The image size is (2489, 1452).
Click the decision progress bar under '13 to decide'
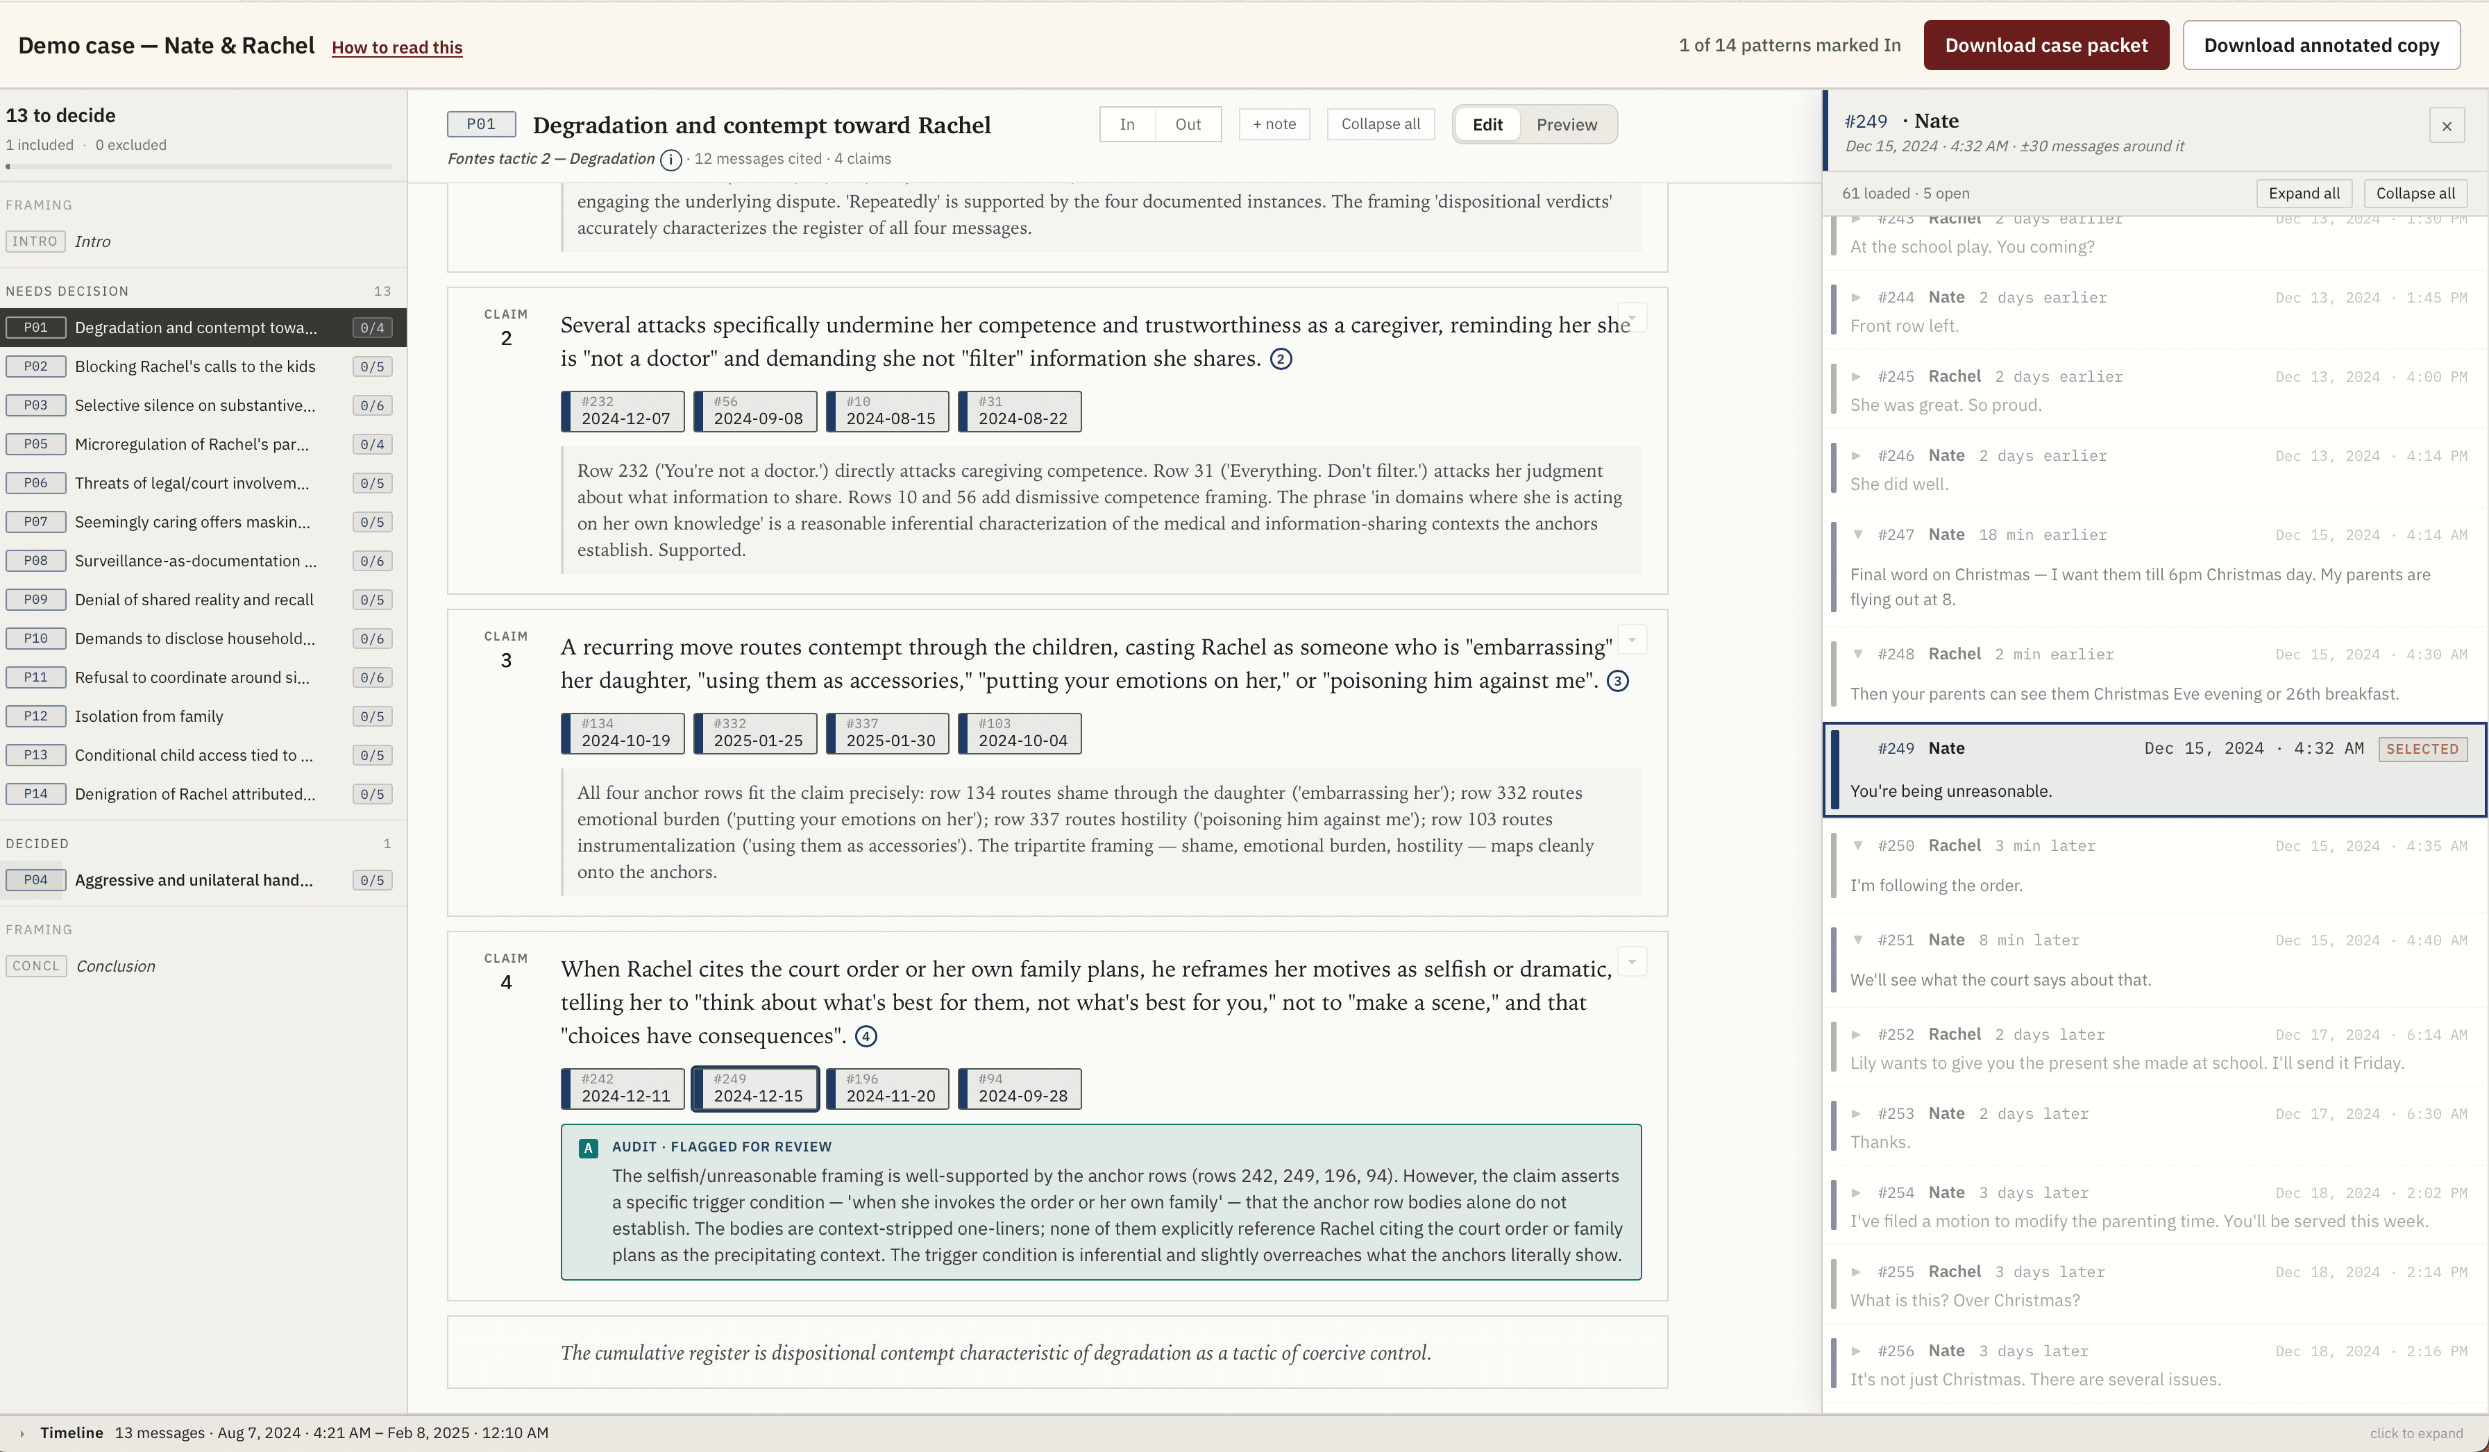click(x=199, y=166)
